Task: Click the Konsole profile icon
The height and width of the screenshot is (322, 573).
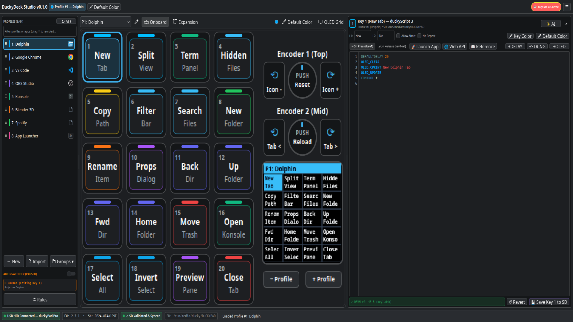Action: [x=71, y=96]
